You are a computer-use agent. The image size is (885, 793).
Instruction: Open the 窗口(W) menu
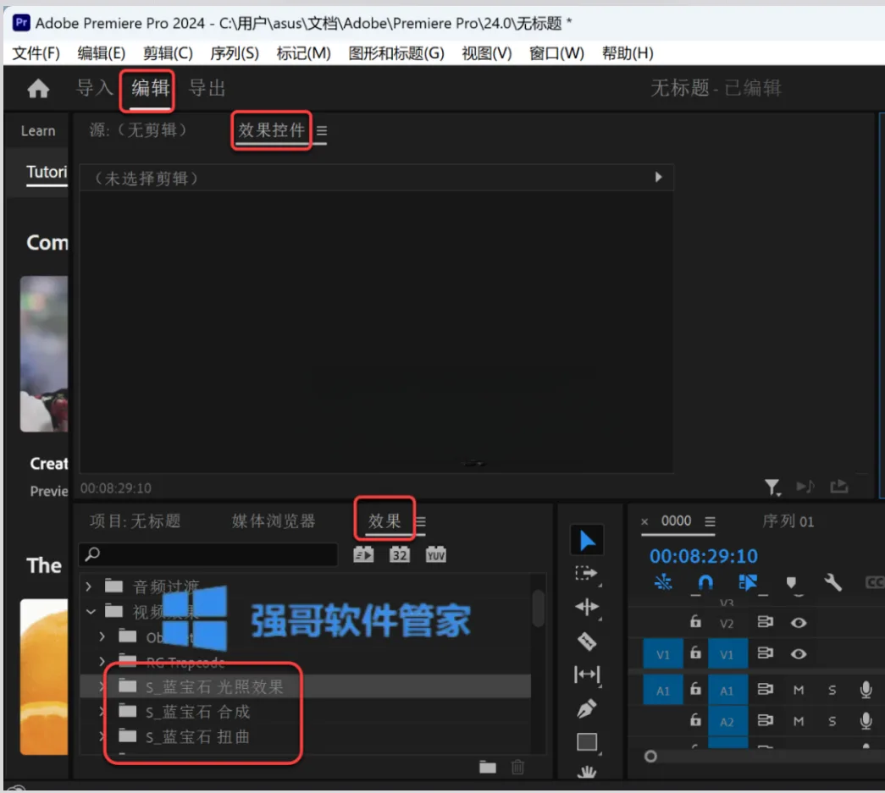pos(556,53)
